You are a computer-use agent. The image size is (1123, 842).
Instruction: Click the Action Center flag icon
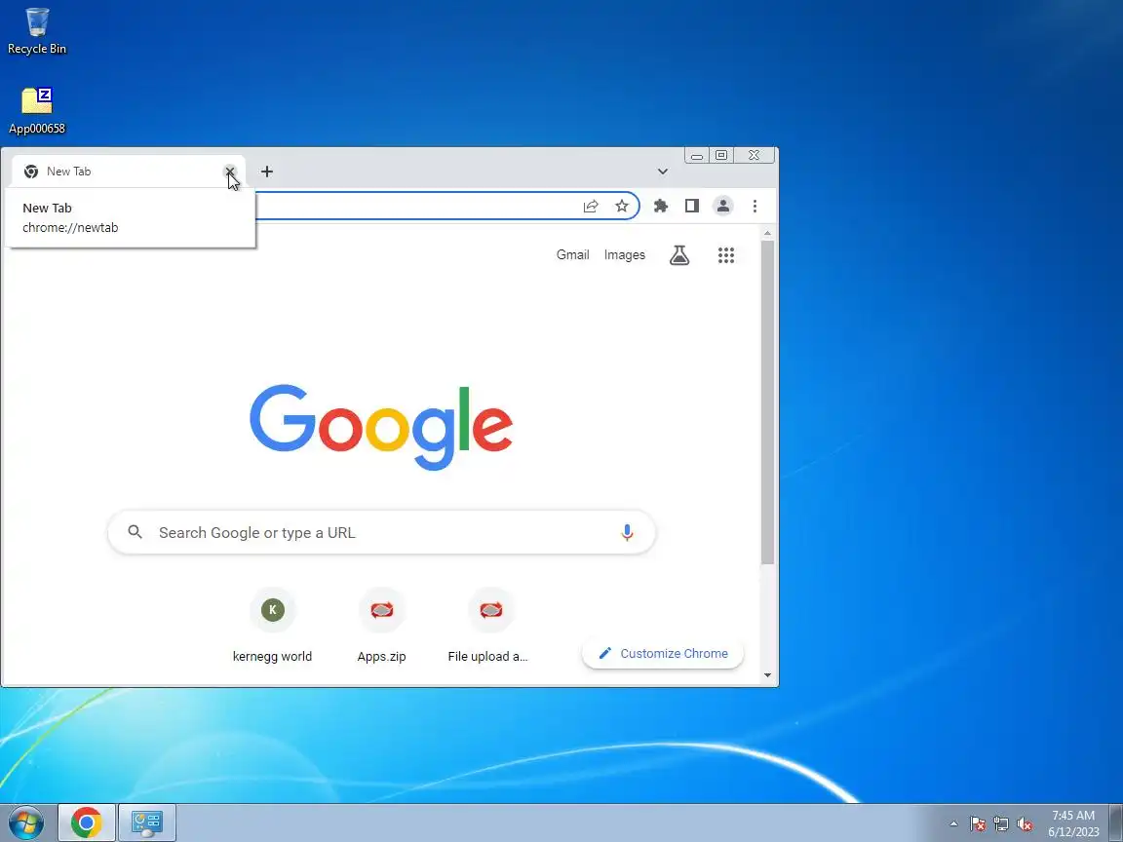pyautogui.click(x=978, y=824)
